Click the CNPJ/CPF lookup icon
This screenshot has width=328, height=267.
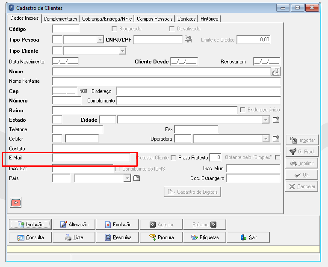(x=188, y=39)
